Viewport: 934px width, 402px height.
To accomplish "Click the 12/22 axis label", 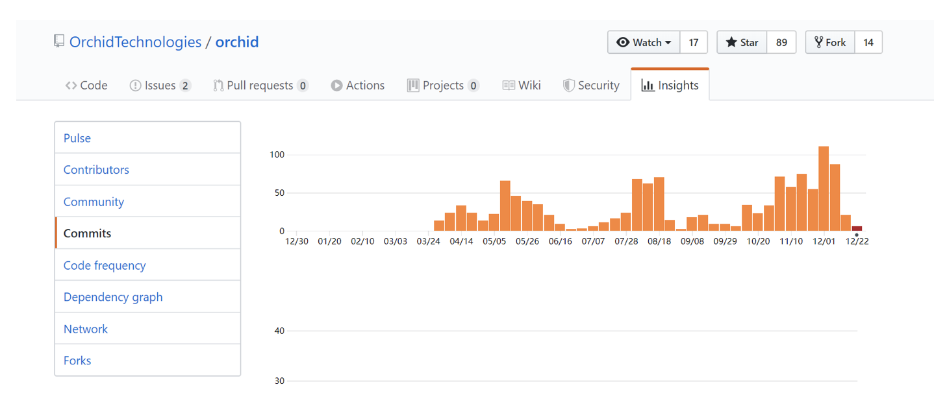I will pos(857,241).
